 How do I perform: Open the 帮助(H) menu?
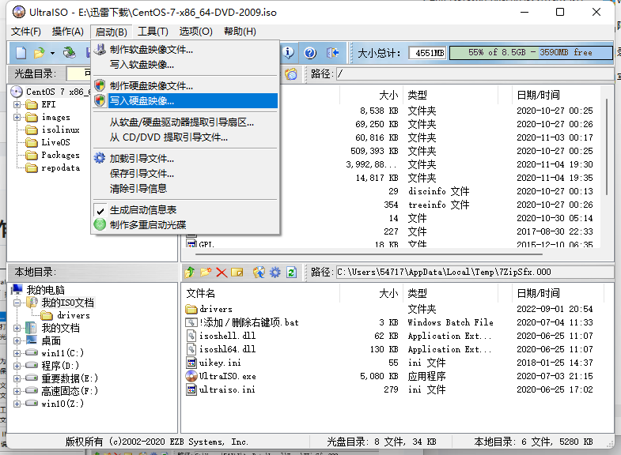[x=240, y=32]
